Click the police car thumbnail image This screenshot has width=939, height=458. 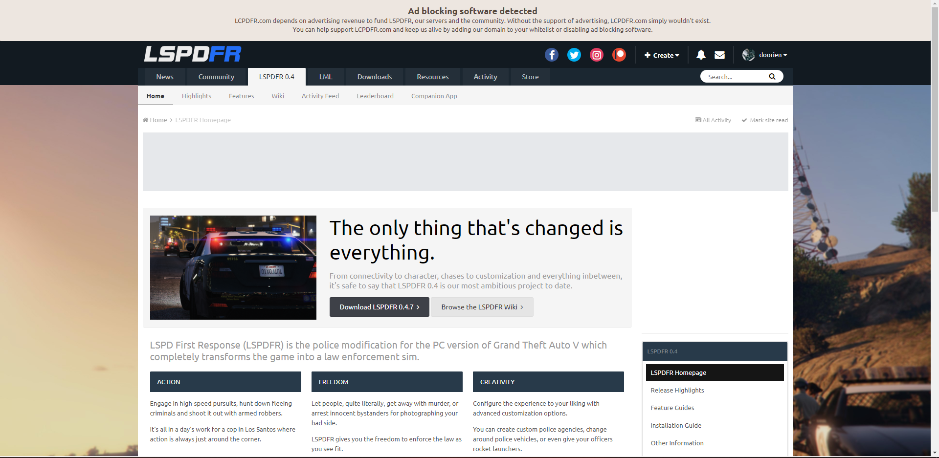point(233,267)
